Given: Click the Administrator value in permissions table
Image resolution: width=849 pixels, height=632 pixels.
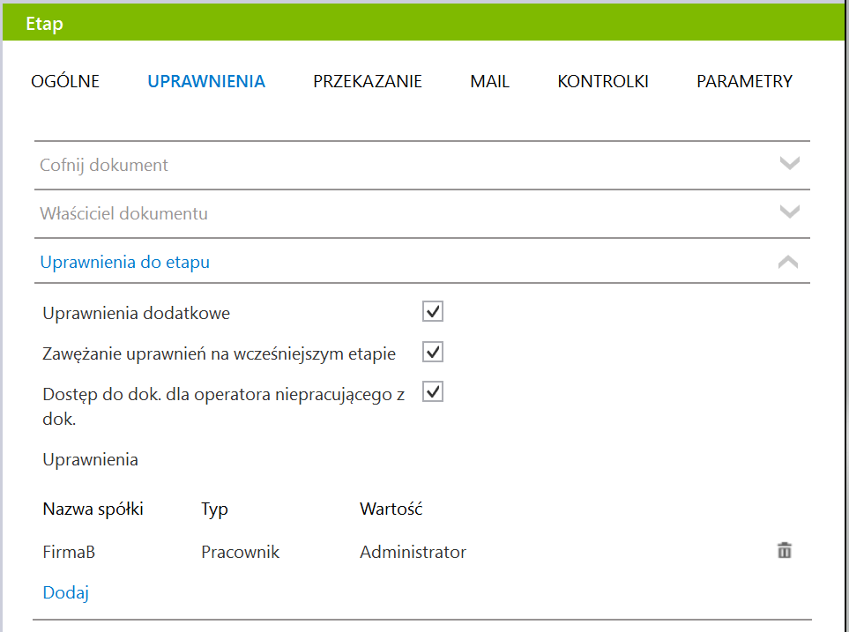Looking at the screenshot, I should (x=413, y=552).
